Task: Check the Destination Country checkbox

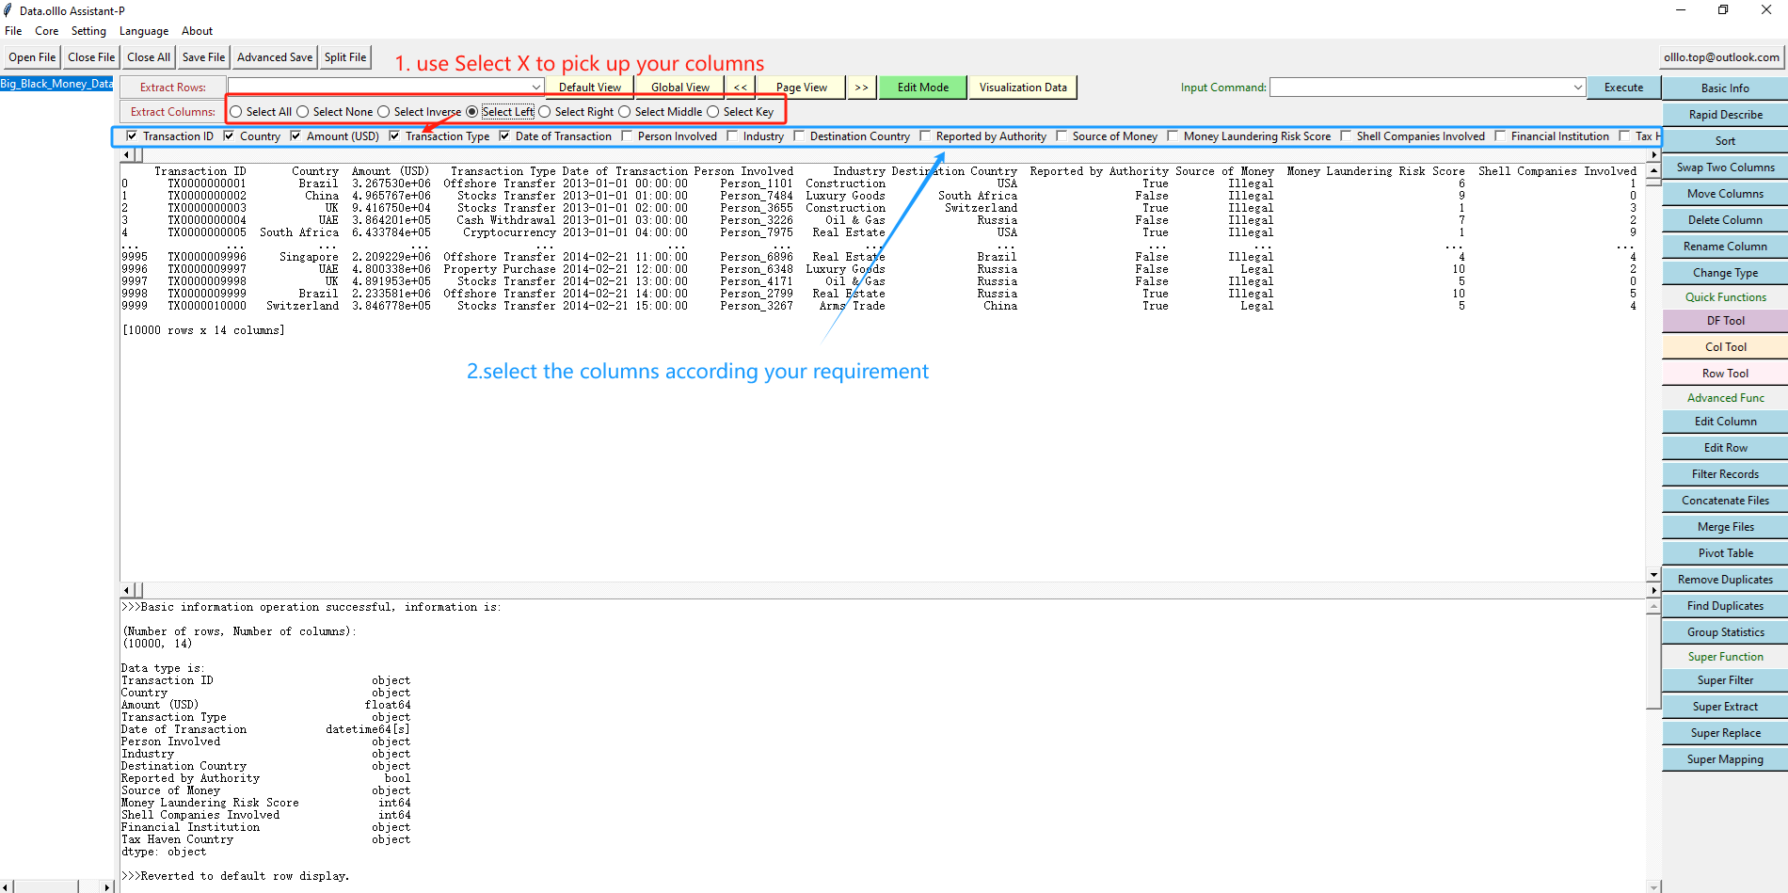Action: coord(799,136)
